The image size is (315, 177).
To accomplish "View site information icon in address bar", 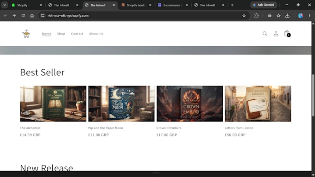I will point(43,15).
